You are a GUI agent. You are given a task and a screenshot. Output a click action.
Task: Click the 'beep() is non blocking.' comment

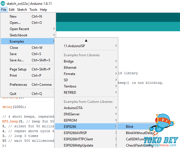pyautogui.click(x=141, y=83)
